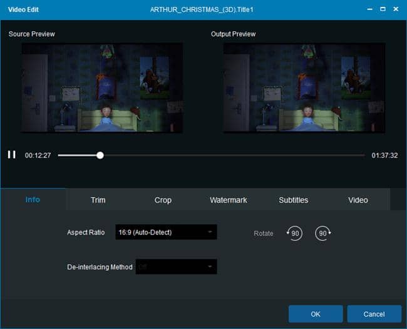Rotate video 90 degrees clockwise

[x=322, y=233]
